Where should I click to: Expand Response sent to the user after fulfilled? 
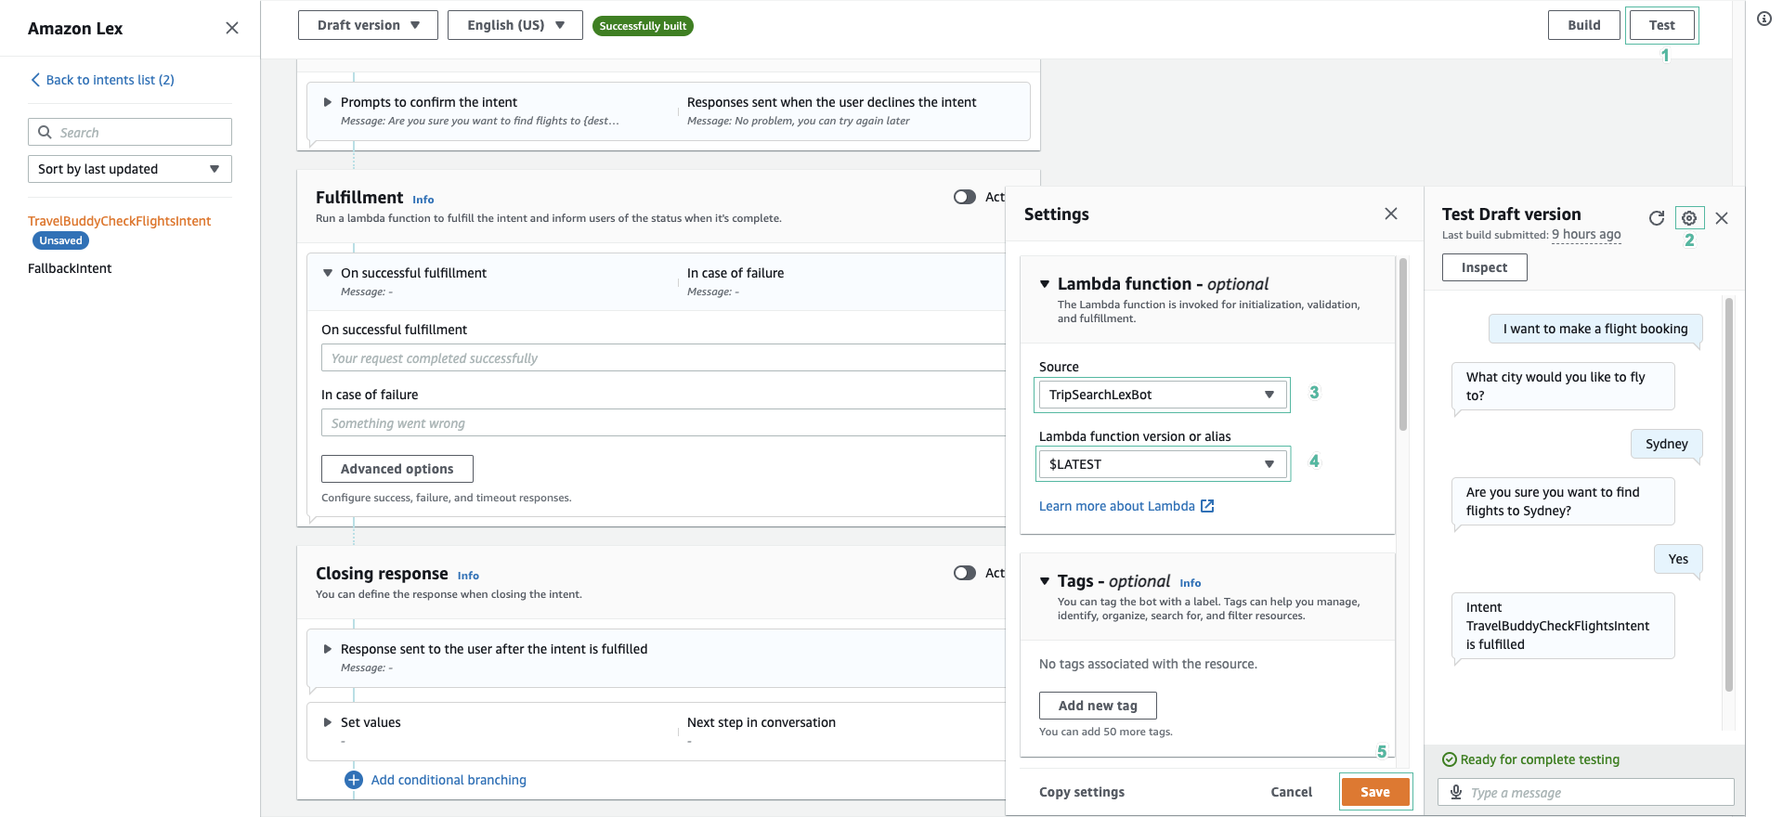click(327, 649)
